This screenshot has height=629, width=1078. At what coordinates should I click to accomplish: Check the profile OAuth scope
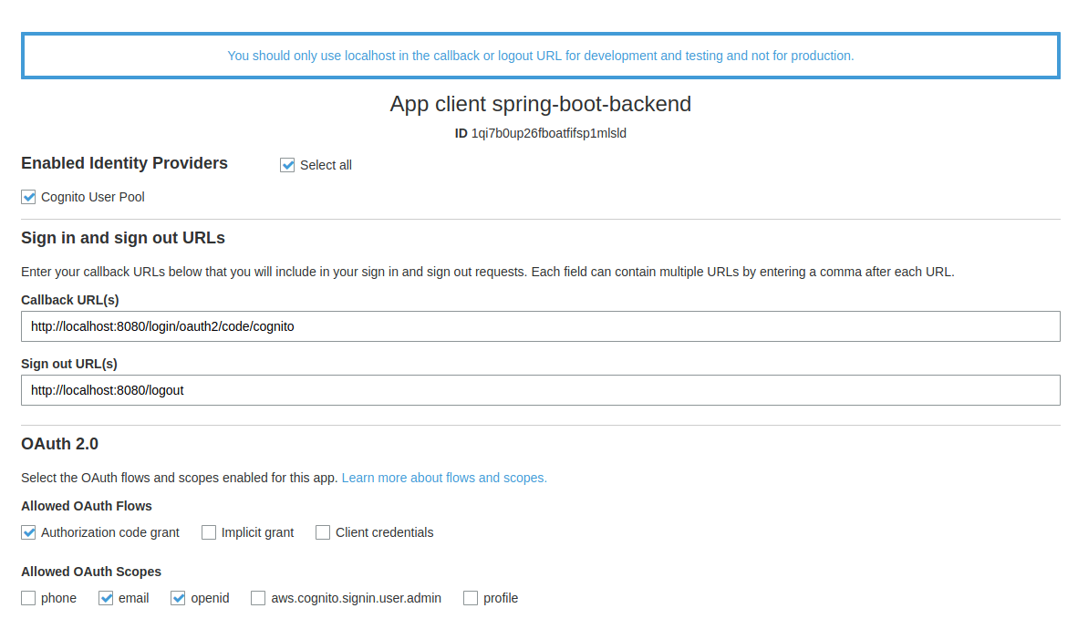point(471,598)
